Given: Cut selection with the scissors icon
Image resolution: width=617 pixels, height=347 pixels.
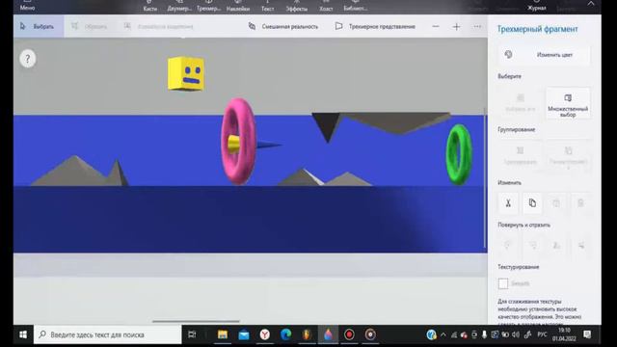Looking at the screenshot, I should [508, 203].
